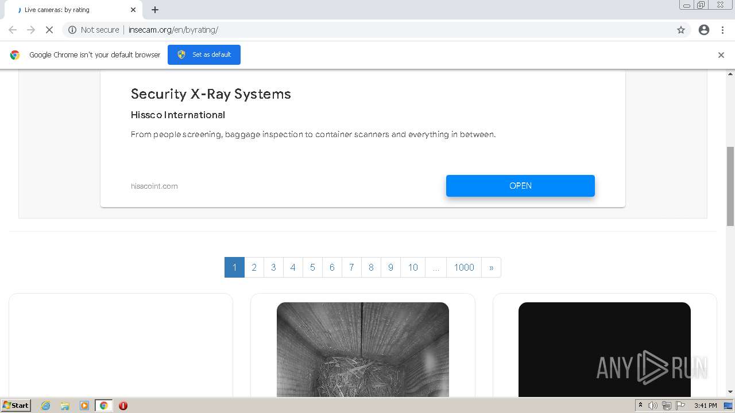Click the browser back arrow
The height and width of the screenshot is (413, 735).
[x=13, y=30]
